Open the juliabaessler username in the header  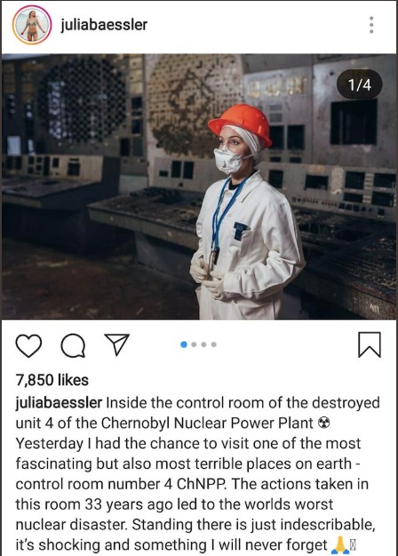pos(104,25)
